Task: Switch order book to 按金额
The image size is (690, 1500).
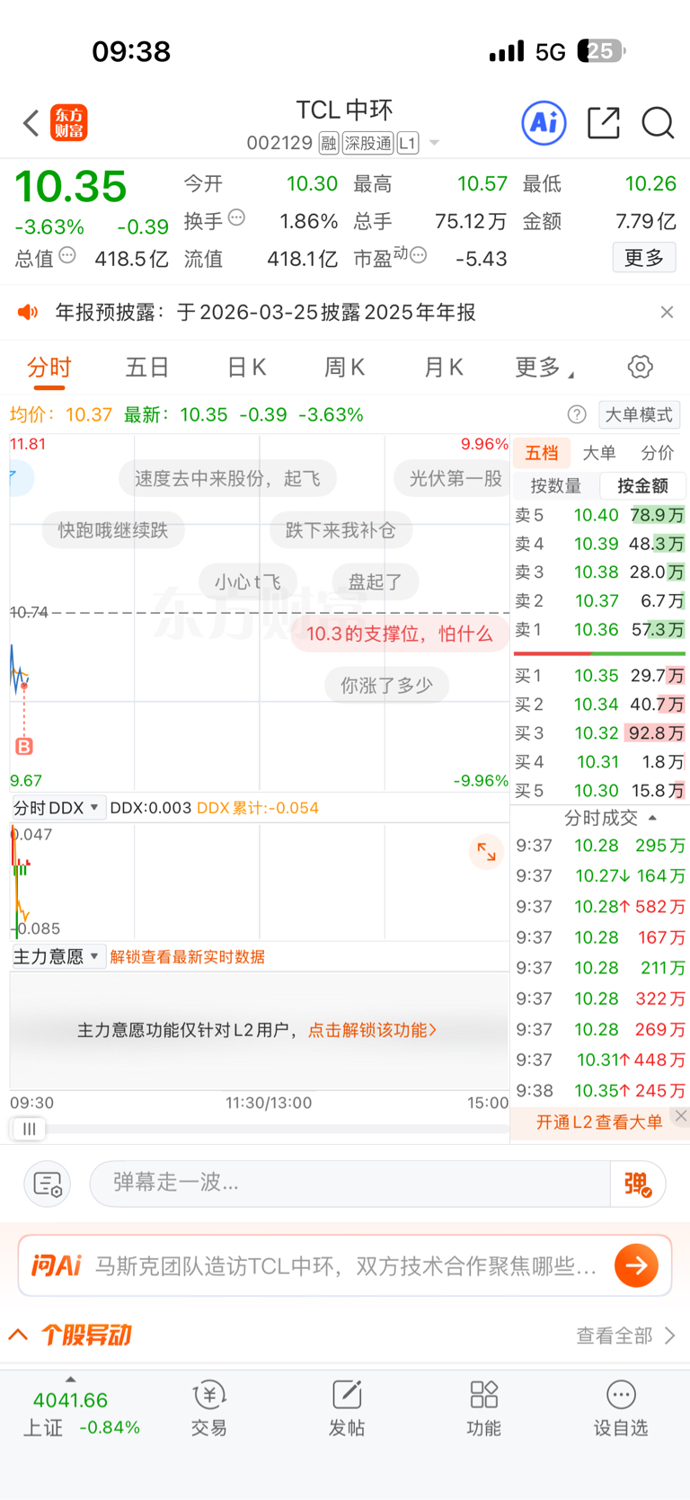Action: tap(642, 486)
